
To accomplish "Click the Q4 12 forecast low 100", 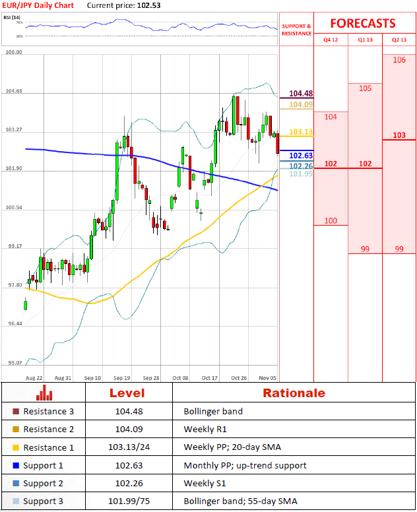I will (331, 221).
